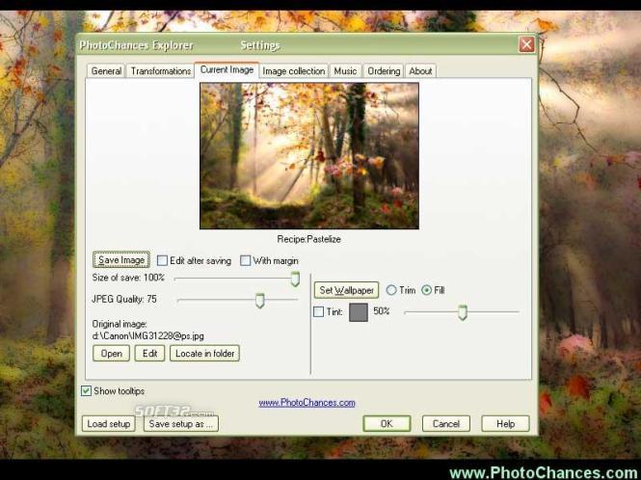Screen dimensions: 641x480
Task: Select the Fill radio option
Action: 426,290
